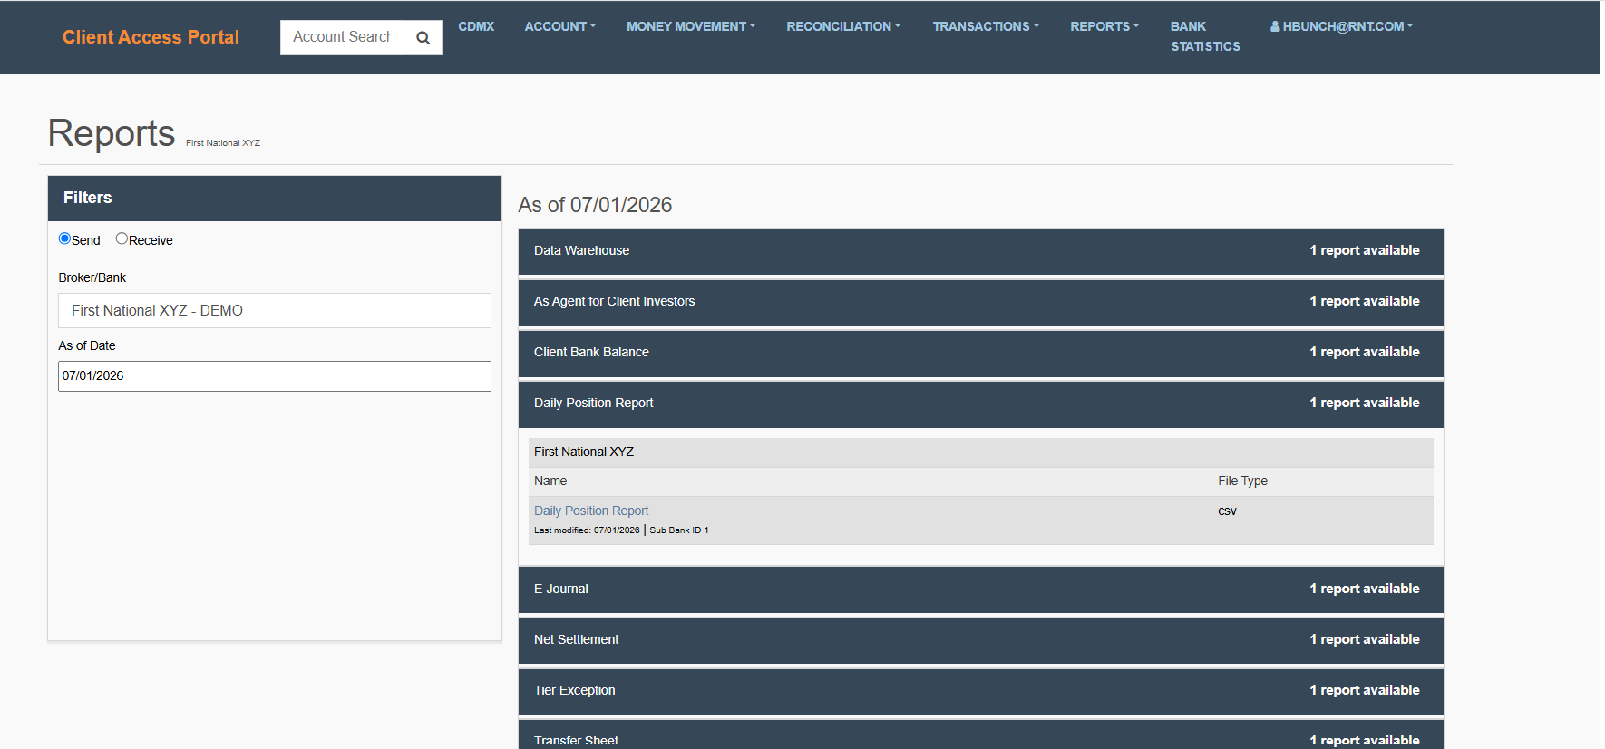Click the 'As of 07/01/2026' heading
Viewport: 1605px width, 749px height.
595,205
